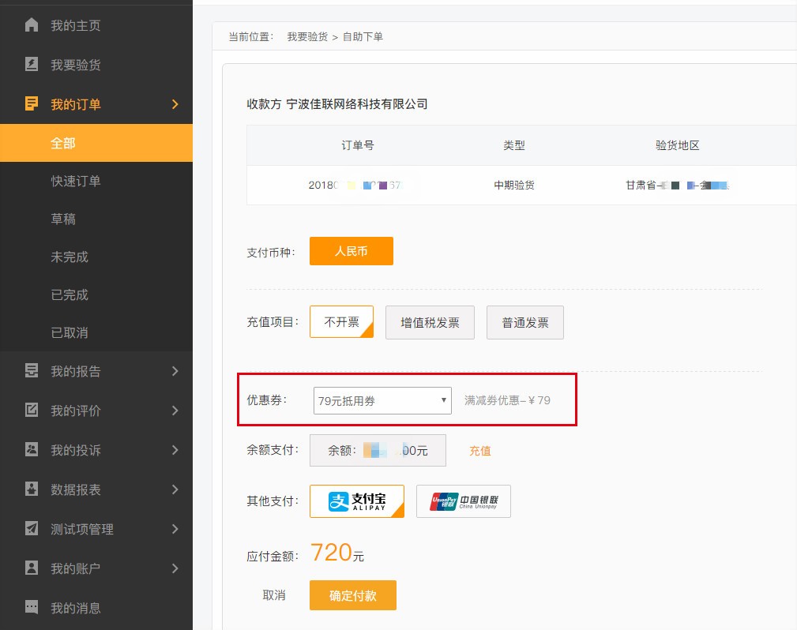The image size is (797, 630).
Task: Click the review icon beside 我的评价
Action: click(32, 411)
